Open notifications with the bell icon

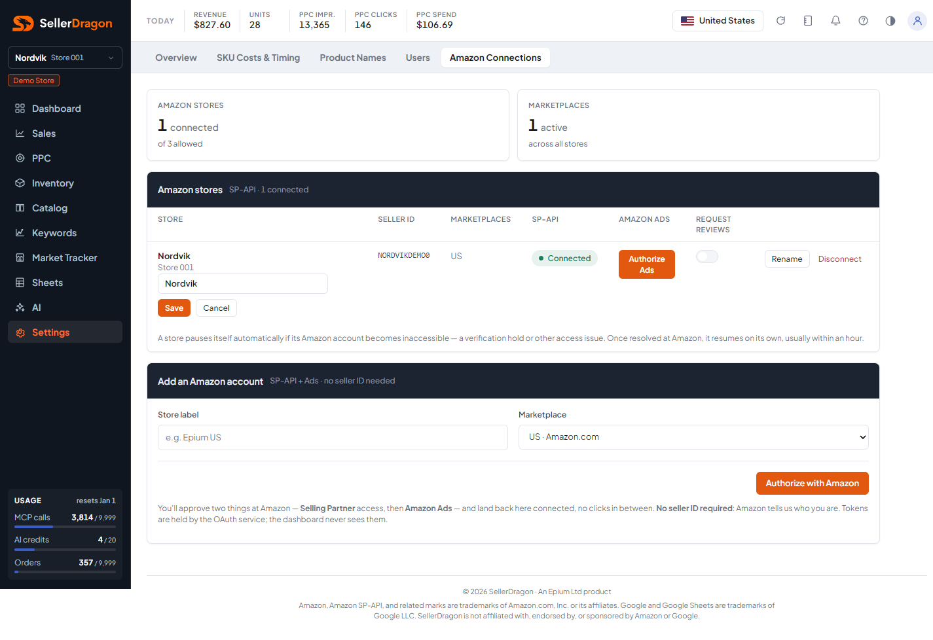[835, 21]
